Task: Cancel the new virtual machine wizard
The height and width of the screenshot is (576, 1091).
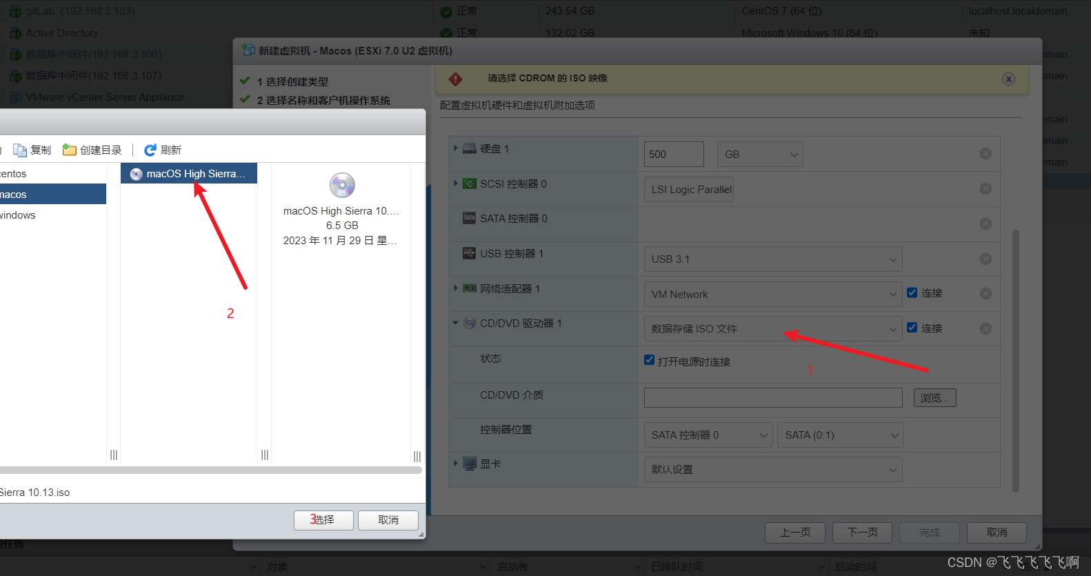Action: click(x=997, y=533)
